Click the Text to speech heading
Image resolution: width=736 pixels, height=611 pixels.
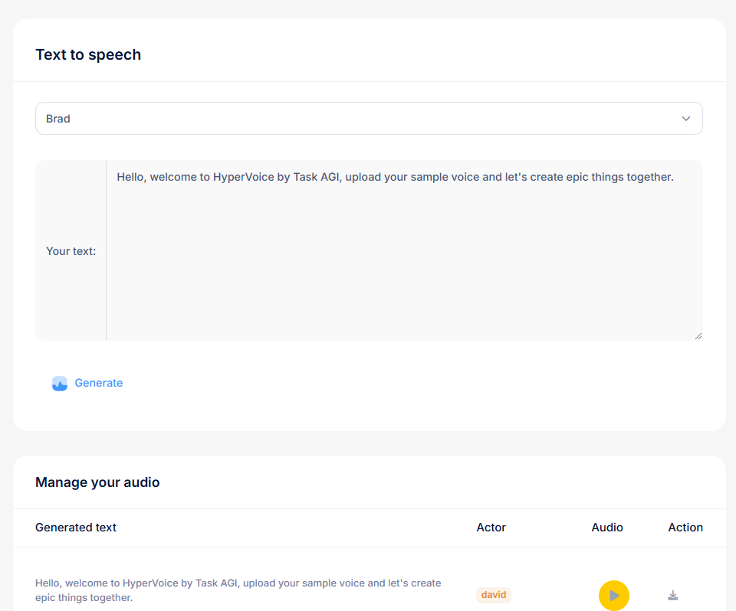pos(88,54)
